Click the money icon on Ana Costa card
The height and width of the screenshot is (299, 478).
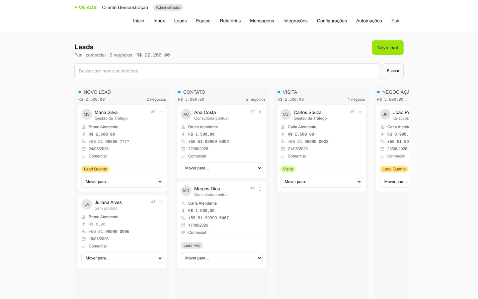click(183, 134)
